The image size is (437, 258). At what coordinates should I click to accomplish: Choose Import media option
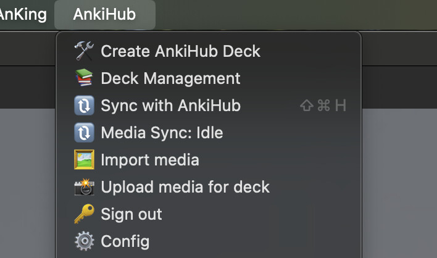coord(150,160)
